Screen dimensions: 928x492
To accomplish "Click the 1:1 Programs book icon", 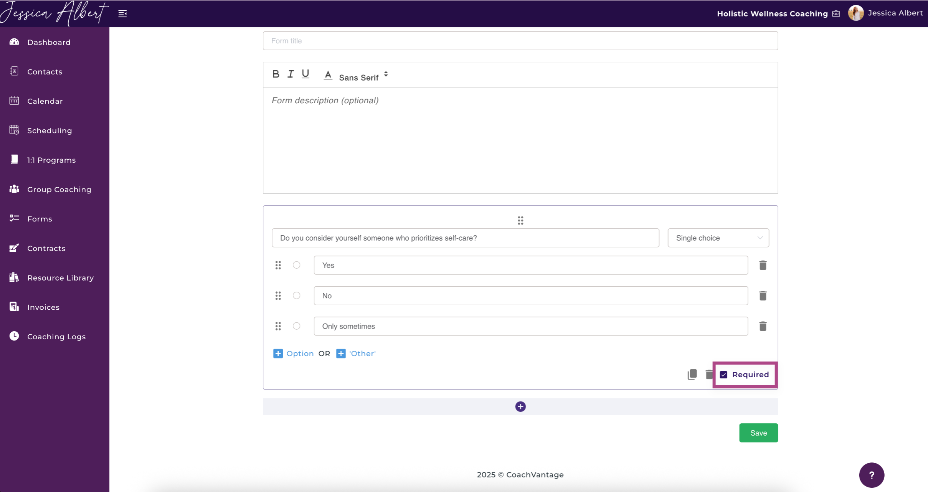I will (14, 160).
